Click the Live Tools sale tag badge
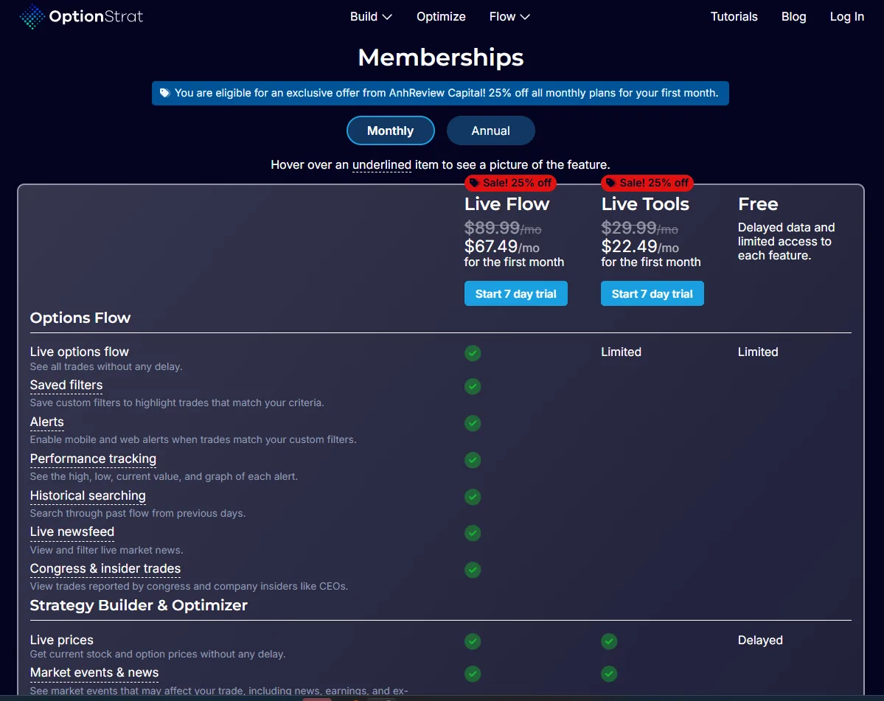Viewport: 884px width, 701px height. click(647, 183)
